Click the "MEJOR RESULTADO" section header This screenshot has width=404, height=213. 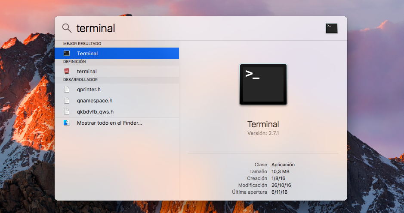click(x=82, y=44)
